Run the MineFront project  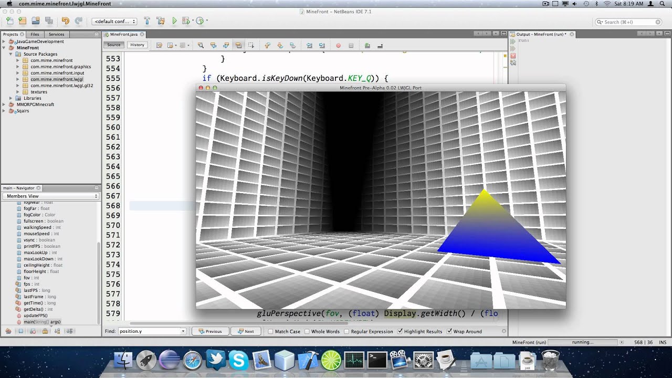[x=175, y=21]
